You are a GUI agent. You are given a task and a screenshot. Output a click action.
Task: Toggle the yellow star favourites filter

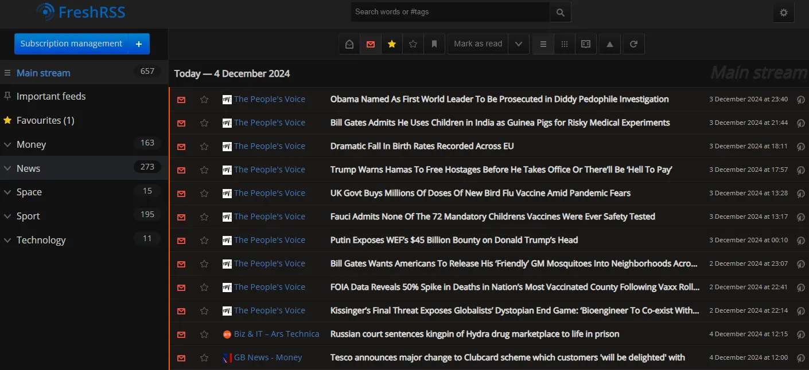tap(392, 44)
